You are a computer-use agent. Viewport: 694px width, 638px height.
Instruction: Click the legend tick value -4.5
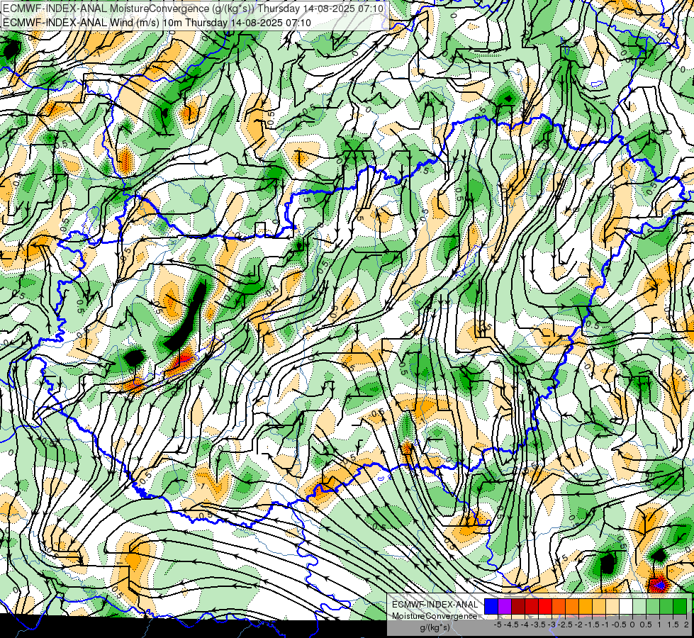point(511,625)
